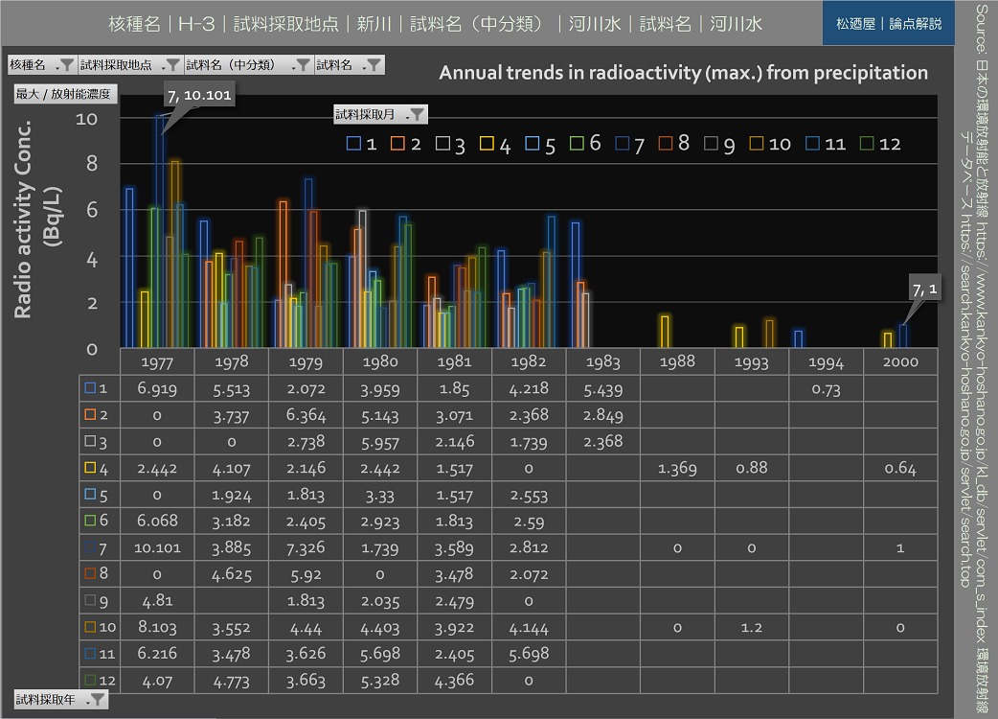Click the header title text 核種名｜H-3

[162, 24]
